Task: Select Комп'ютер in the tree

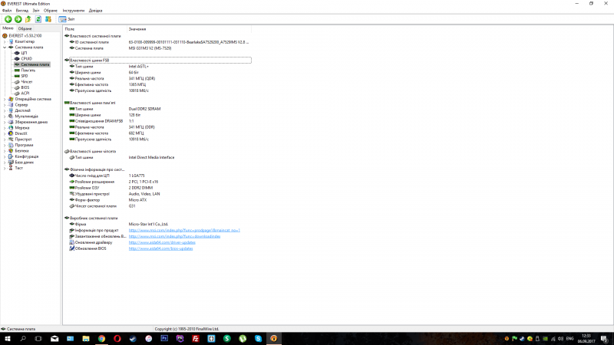Action: 25,41
